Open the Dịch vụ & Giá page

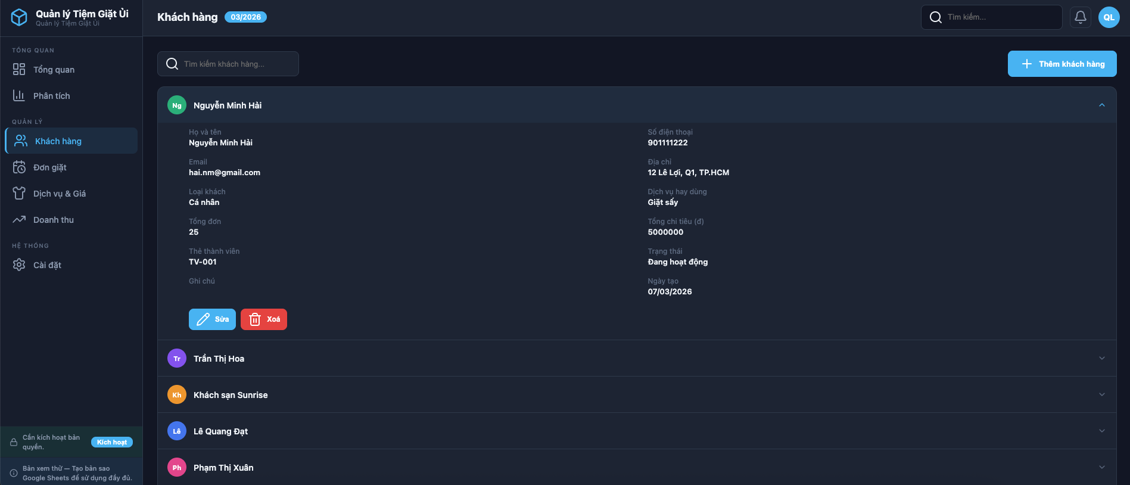coord(60,194)
